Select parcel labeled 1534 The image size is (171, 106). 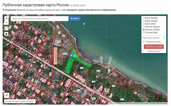(93, 99)
